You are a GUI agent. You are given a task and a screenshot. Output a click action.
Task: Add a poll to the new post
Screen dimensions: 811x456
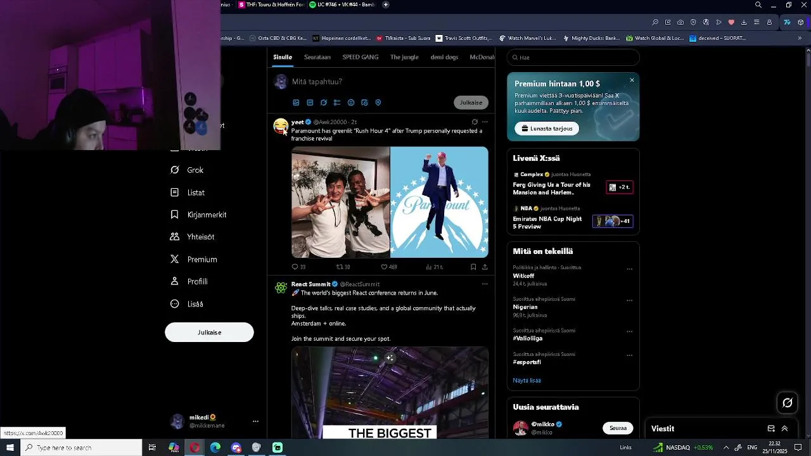(x=337, y=103)
